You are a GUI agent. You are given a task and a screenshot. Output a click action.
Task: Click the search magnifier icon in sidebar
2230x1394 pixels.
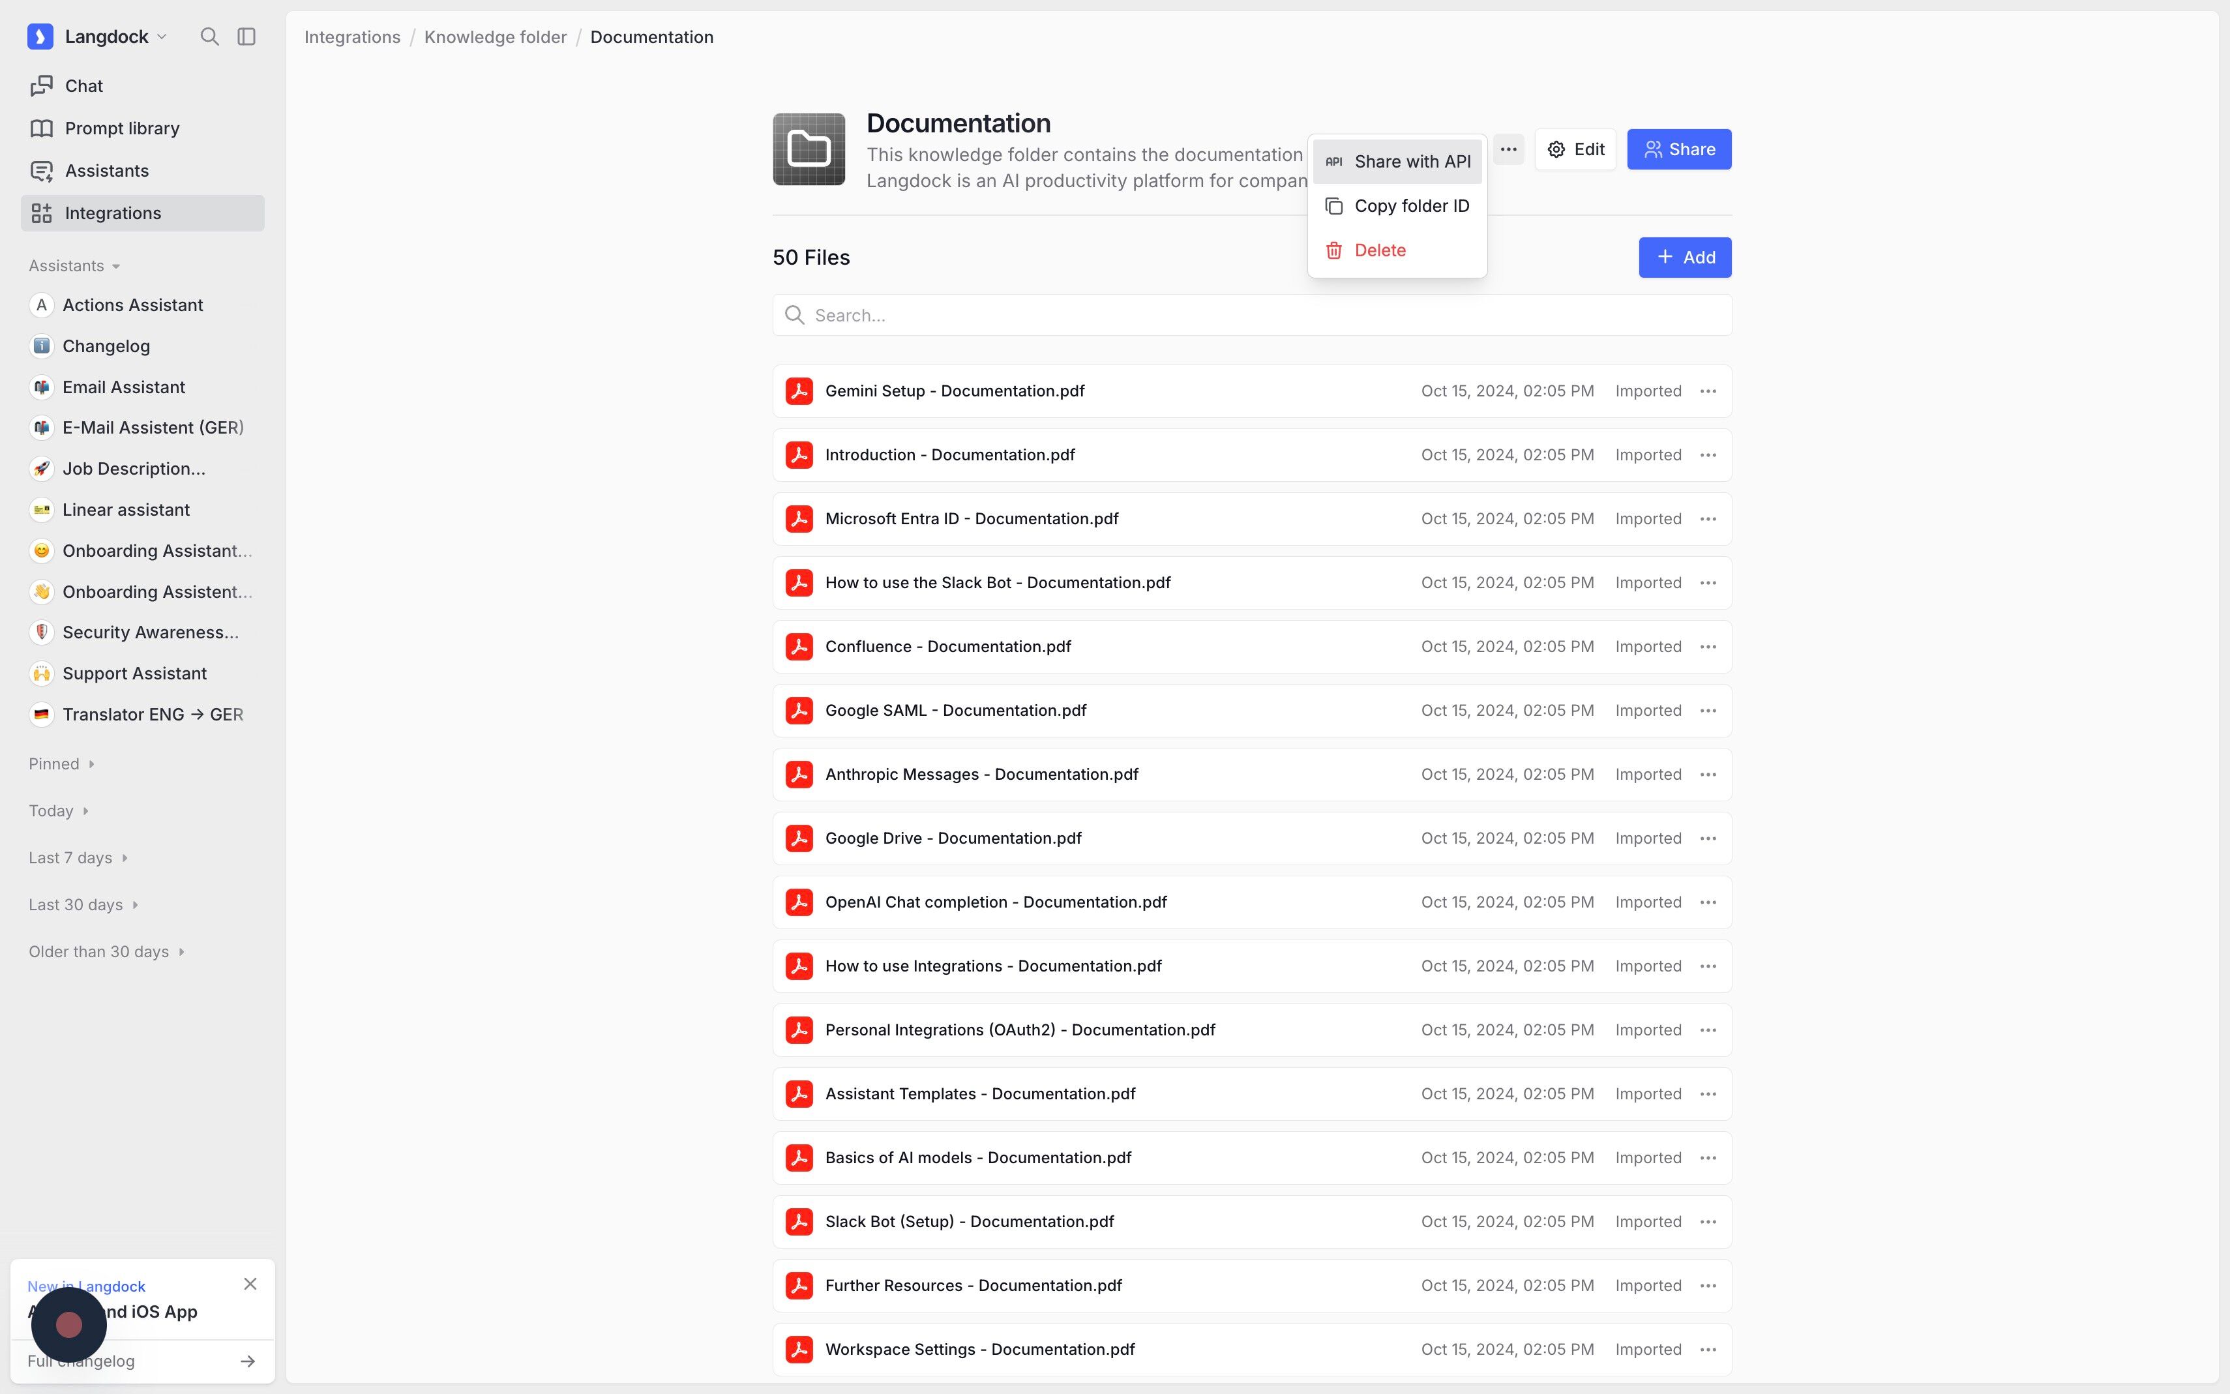pyautogui.click(x=209, y=37)
